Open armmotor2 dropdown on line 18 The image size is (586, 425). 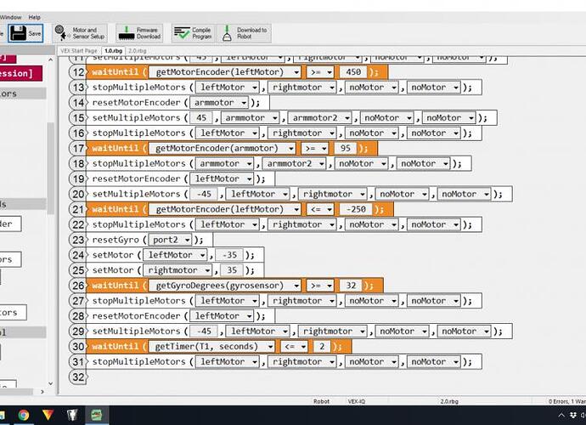click(294, 163)
